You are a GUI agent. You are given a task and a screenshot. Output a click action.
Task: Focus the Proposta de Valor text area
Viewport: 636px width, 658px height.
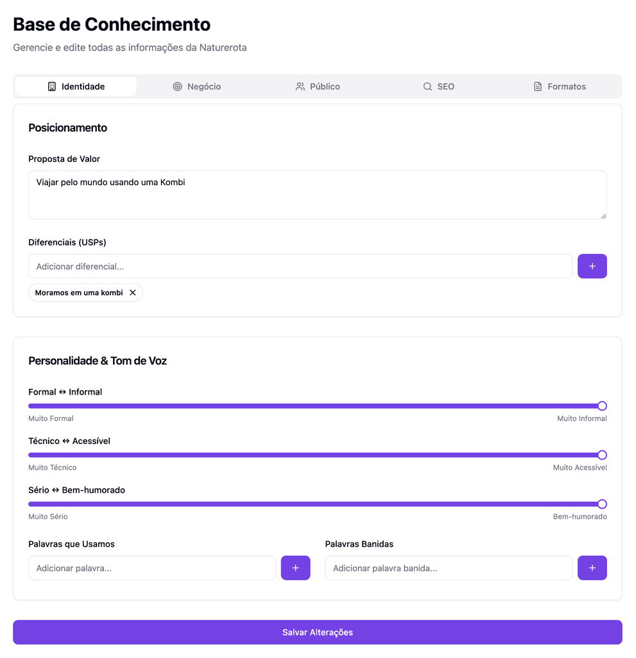pos(318,195)
